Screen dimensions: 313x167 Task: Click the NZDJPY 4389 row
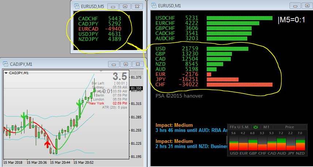pyautogui.click(x=100, y=39)
